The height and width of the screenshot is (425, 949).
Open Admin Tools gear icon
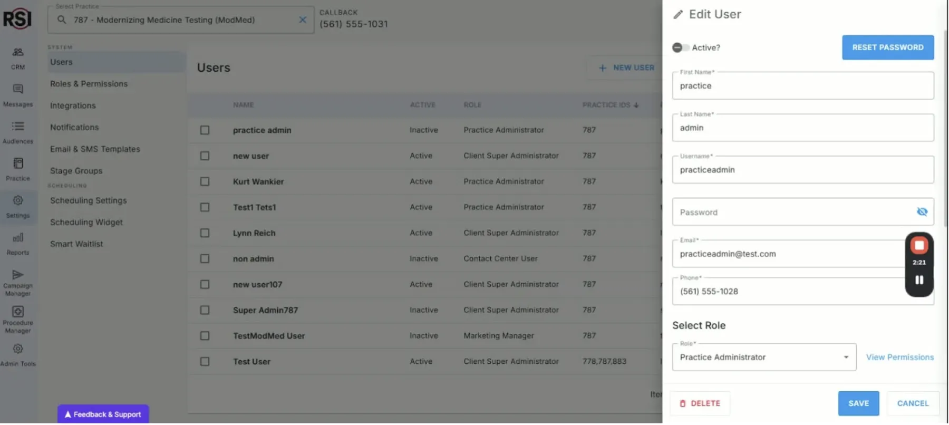[x=18, y=349]
